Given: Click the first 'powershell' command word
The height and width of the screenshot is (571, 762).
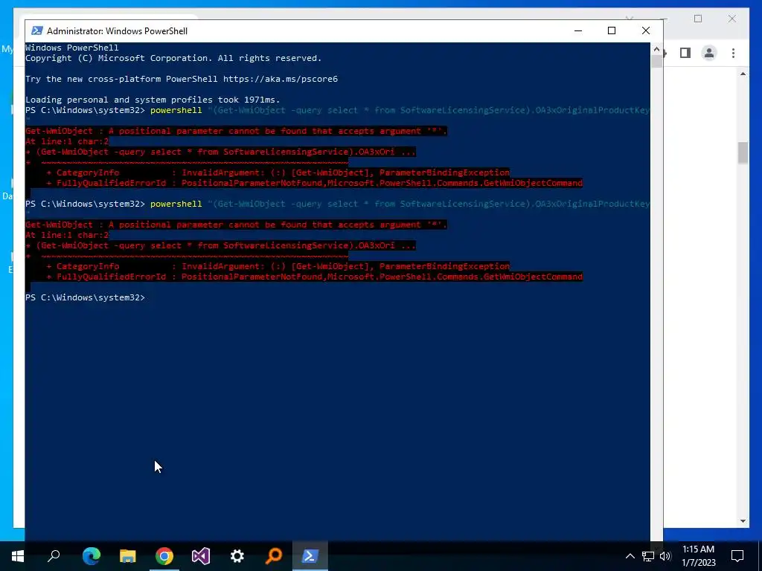Looking at the screenshot, I should point(176,110).
